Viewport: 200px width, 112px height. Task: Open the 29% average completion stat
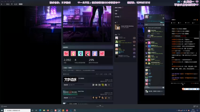tap(93, 61)
